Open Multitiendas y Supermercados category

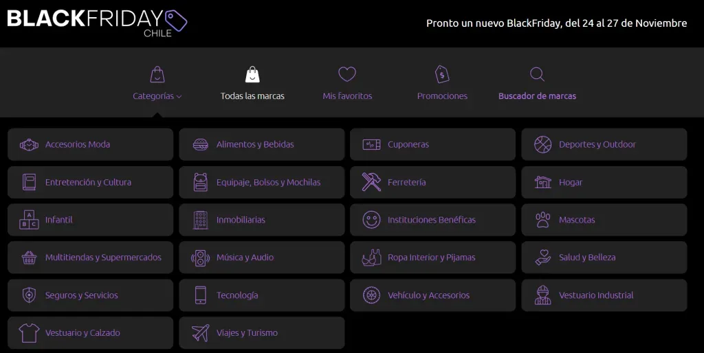point(90,258)
